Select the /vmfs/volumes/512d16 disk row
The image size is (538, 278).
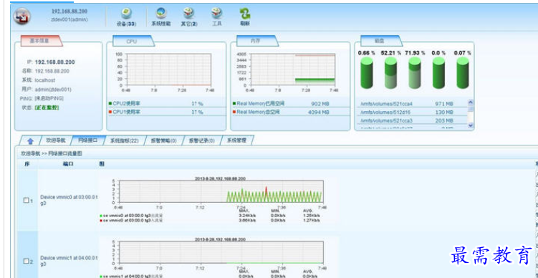pos(412,112)
